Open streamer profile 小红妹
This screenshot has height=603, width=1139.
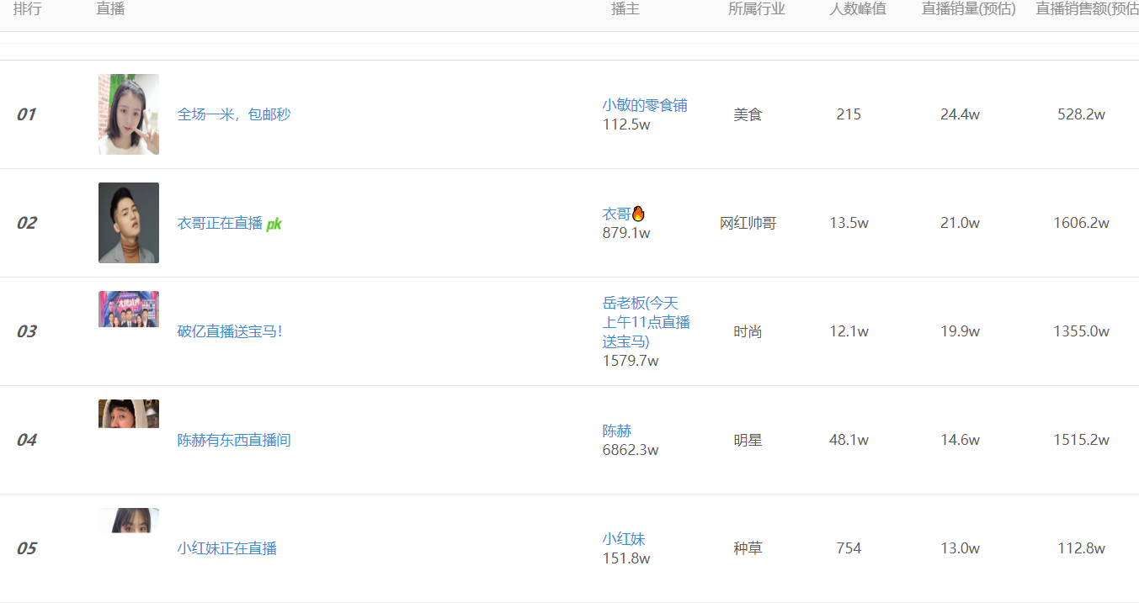coord(624,539)
